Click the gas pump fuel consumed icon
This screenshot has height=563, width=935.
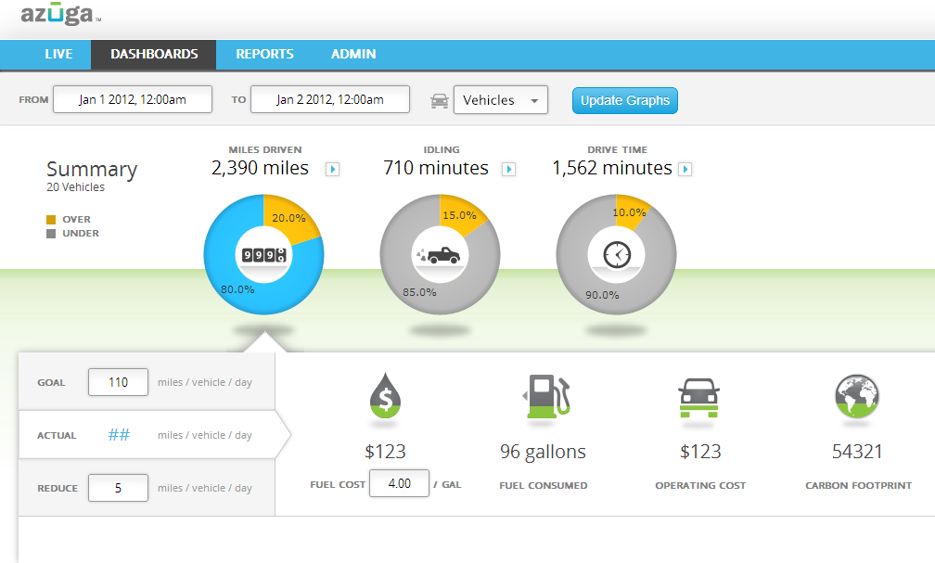546,396
